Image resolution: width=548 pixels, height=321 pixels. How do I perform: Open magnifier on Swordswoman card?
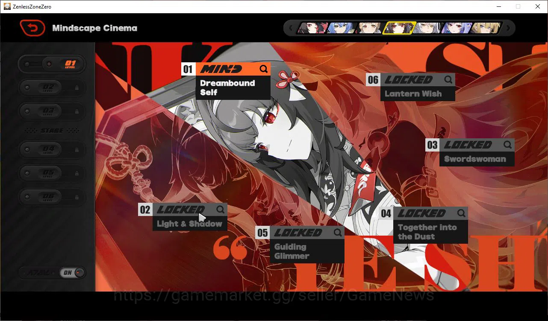click(x=507, y=145)
